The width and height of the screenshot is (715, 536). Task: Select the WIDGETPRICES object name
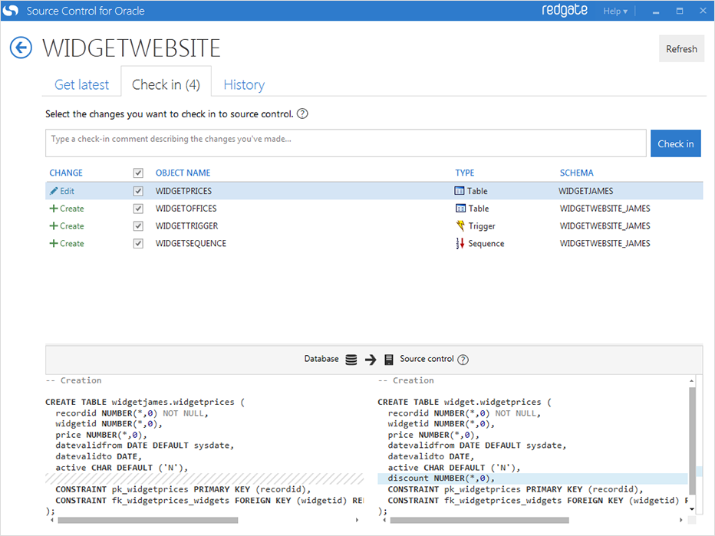tap(183, 191)
